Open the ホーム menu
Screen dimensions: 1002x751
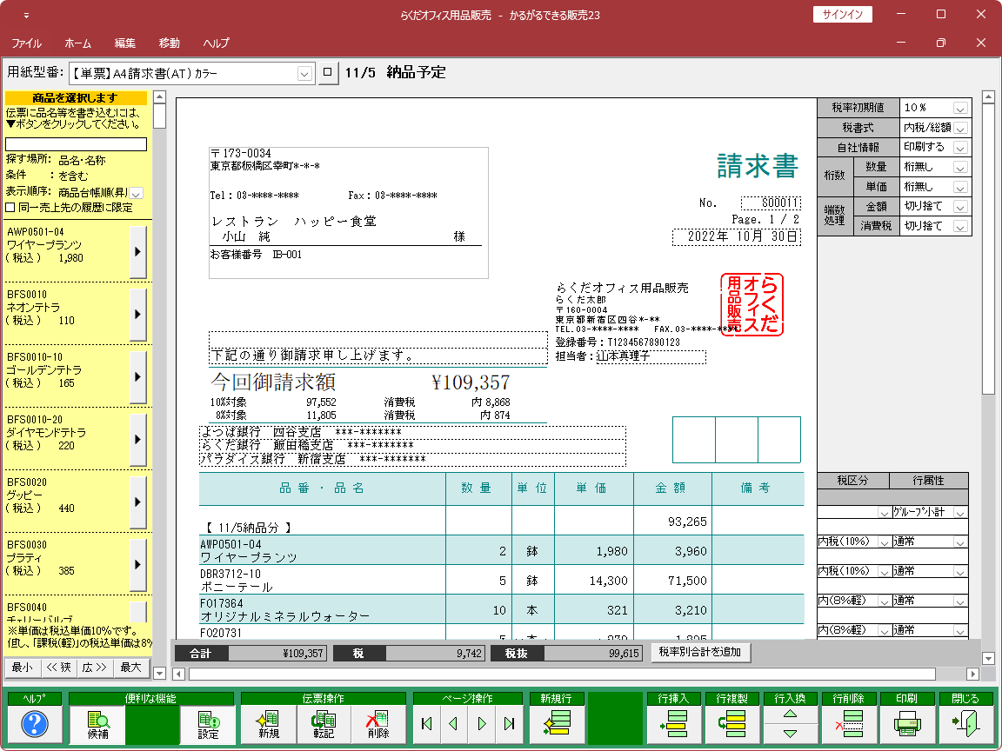[78, 43]
